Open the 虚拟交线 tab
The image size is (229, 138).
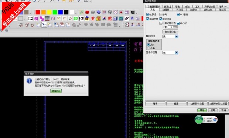[x=208, y=10]
